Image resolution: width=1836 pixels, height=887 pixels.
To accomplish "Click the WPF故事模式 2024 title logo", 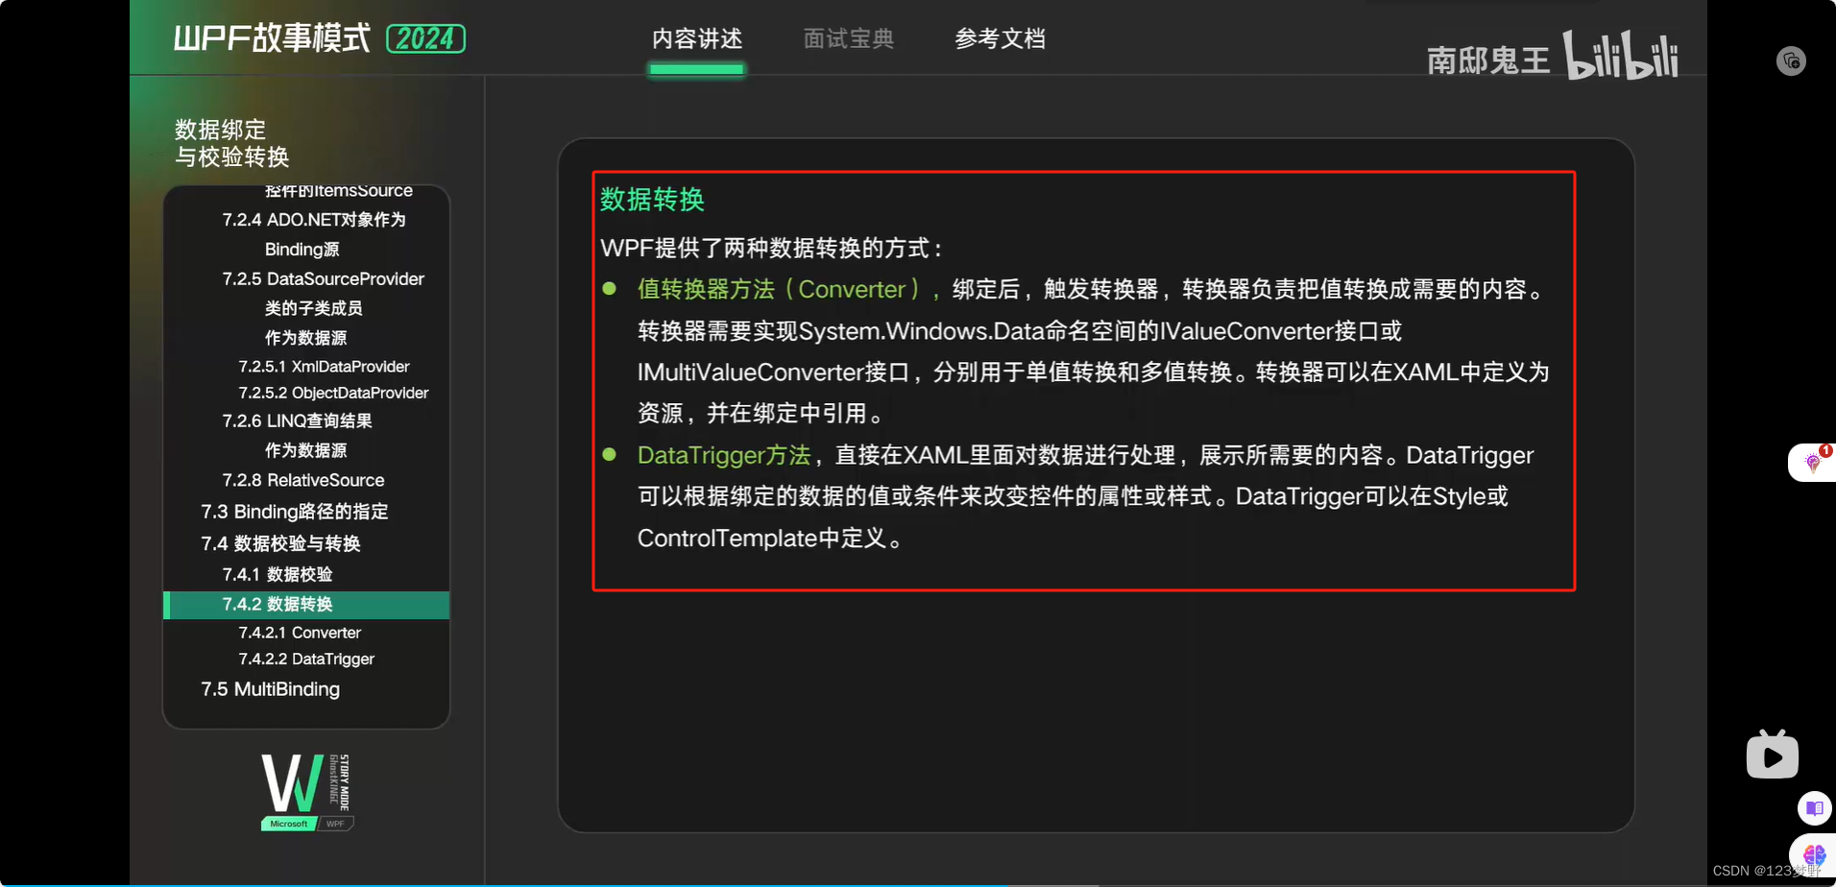I will (319, 38).
